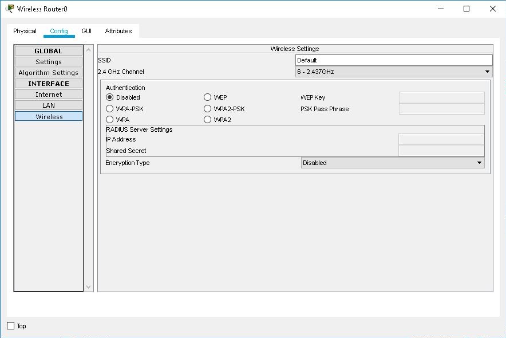This screenshot has height=338, width=506.
Task: Enable WEP authentication
Action: (x=207, y=97)
